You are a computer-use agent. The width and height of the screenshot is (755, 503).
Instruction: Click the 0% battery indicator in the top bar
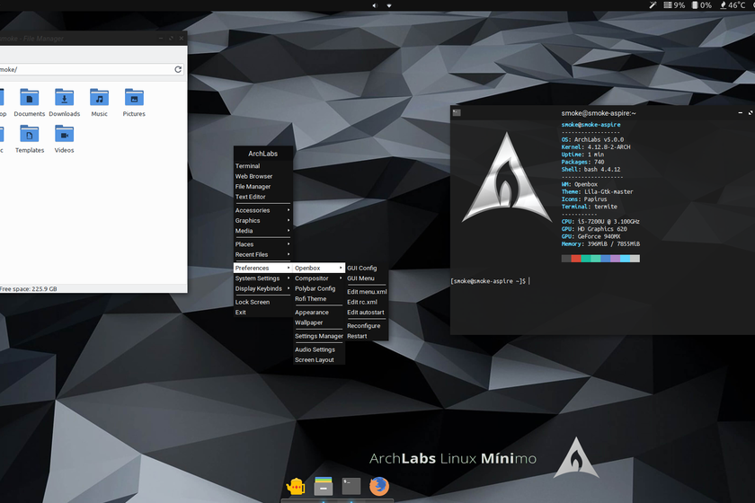(x=702, y=5)
